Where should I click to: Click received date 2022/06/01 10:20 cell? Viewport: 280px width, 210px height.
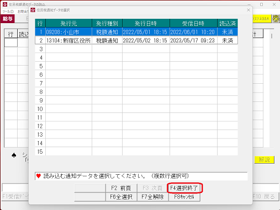point(193,32)
